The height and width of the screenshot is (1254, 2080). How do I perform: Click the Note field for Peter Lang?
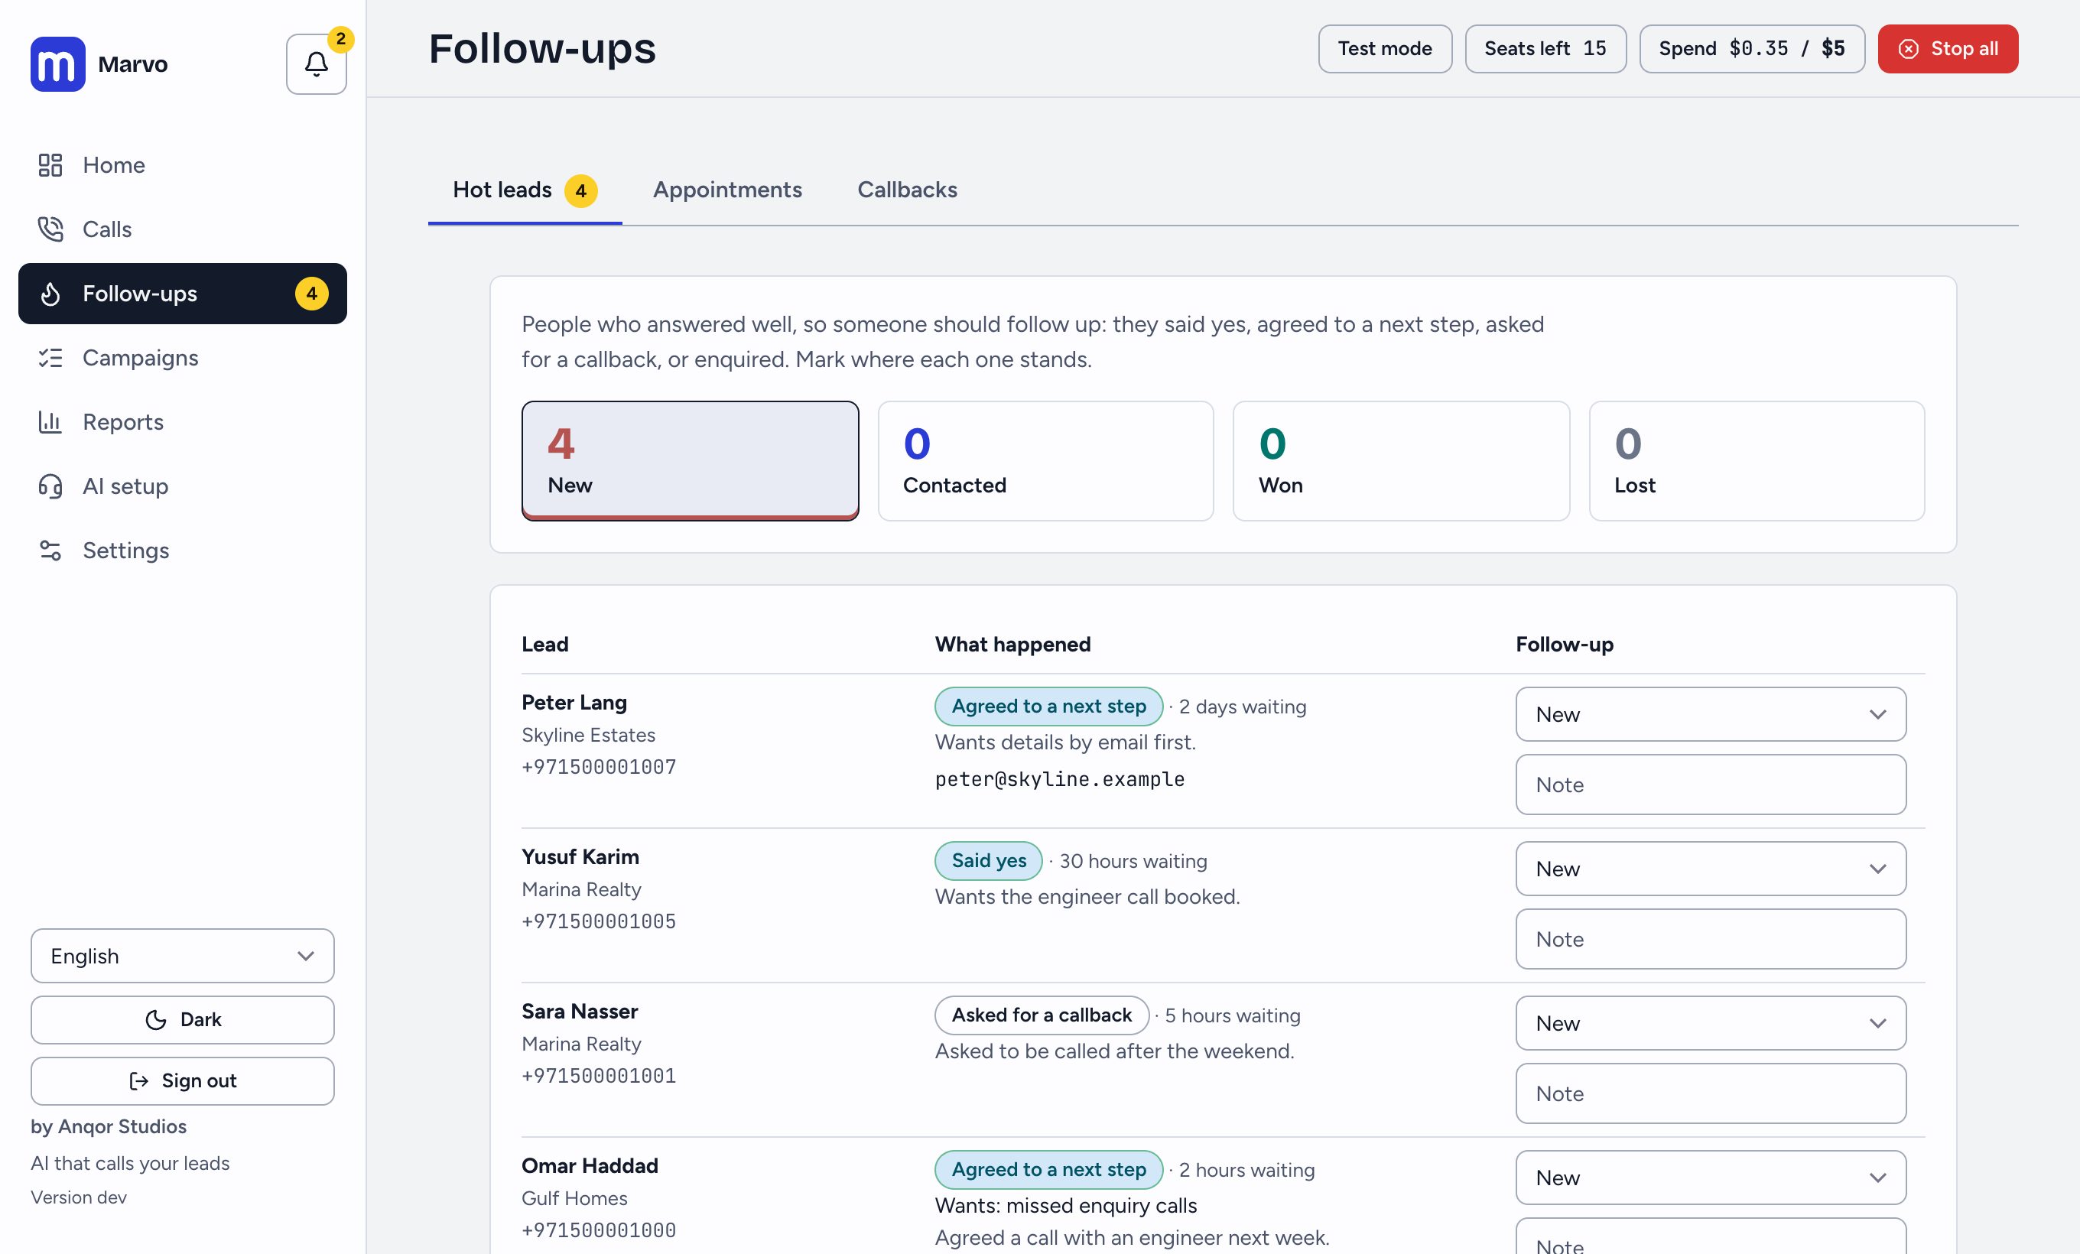pos(1711,785)
